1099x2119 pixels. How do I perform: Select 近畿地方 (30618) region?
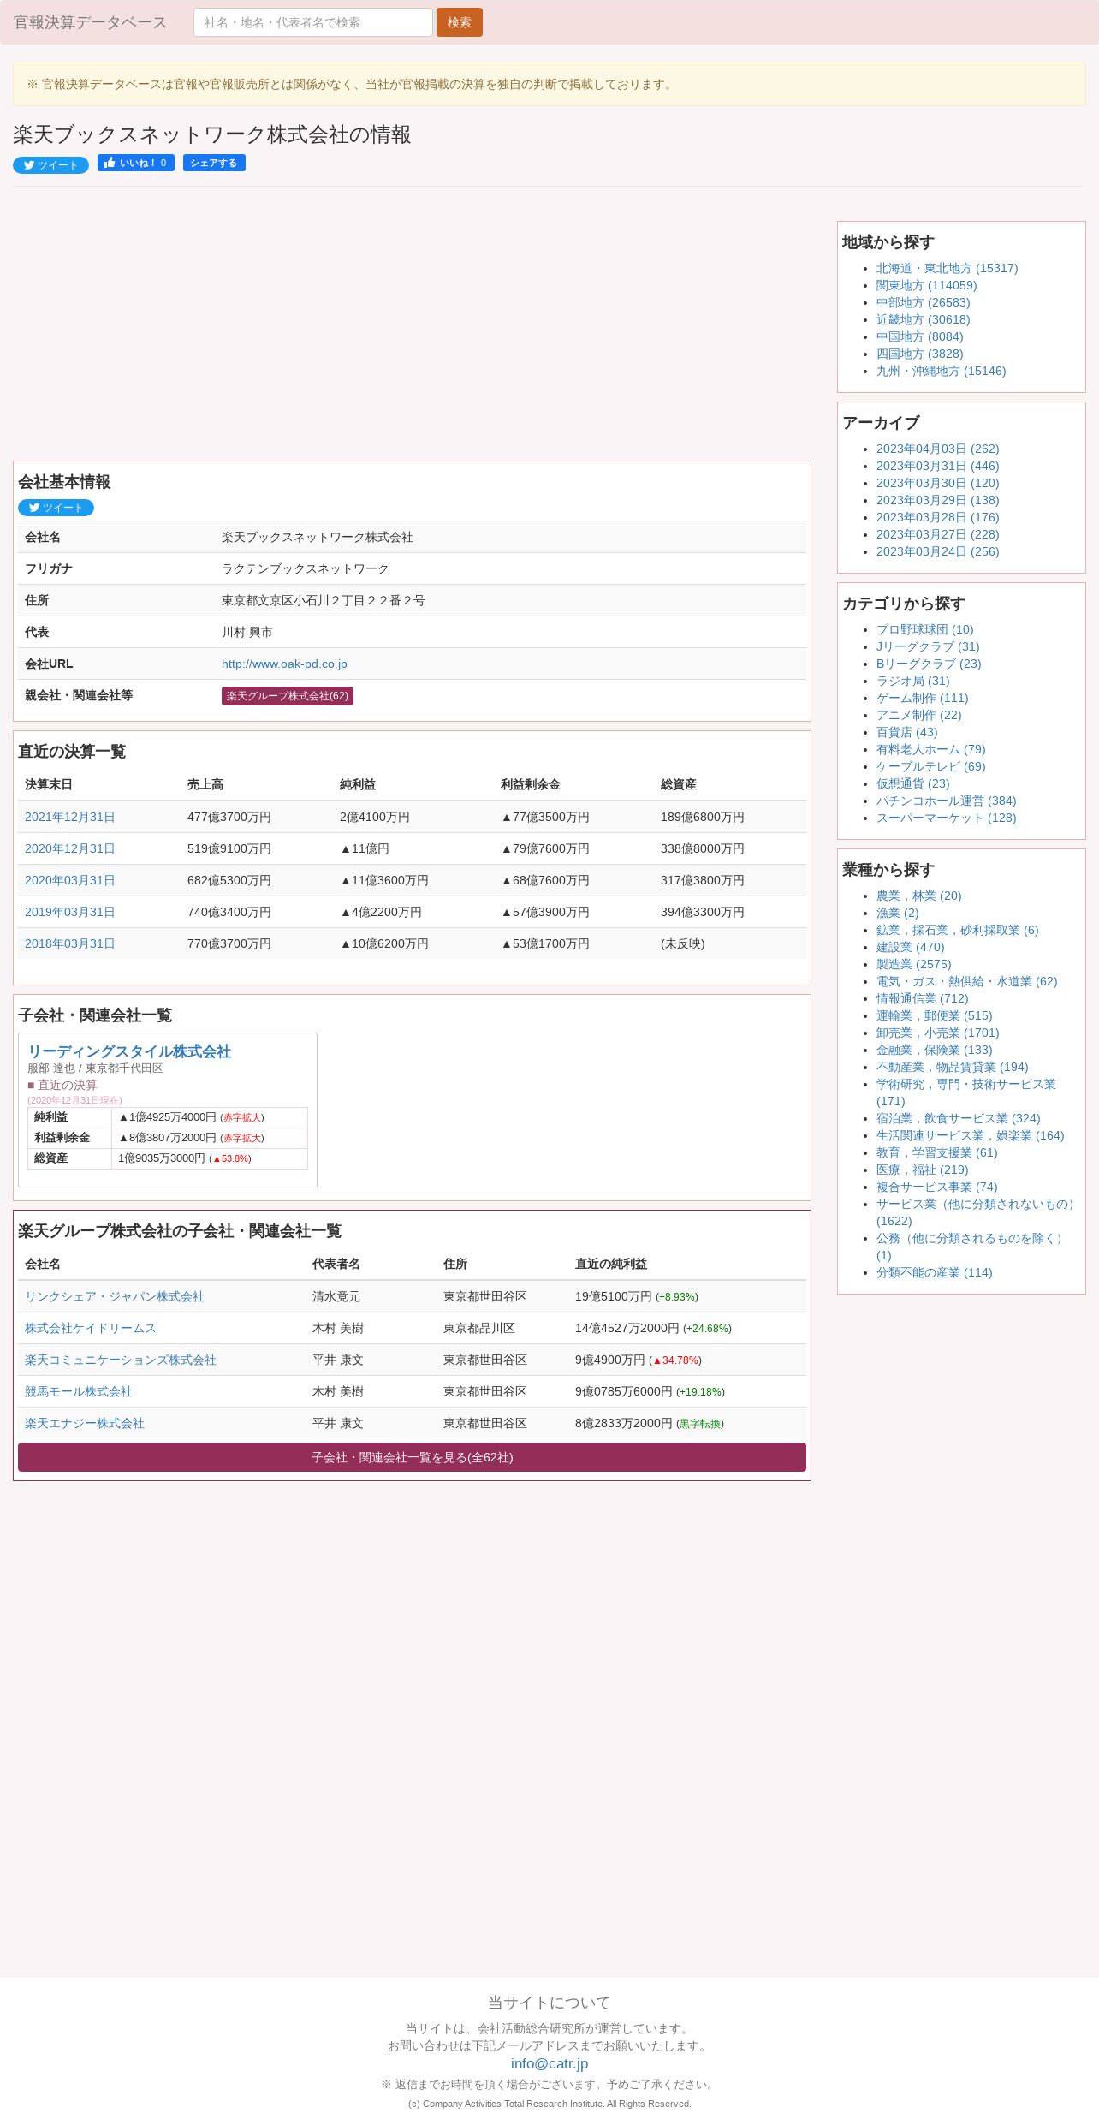pyautogui.click(x=923, y=319)
